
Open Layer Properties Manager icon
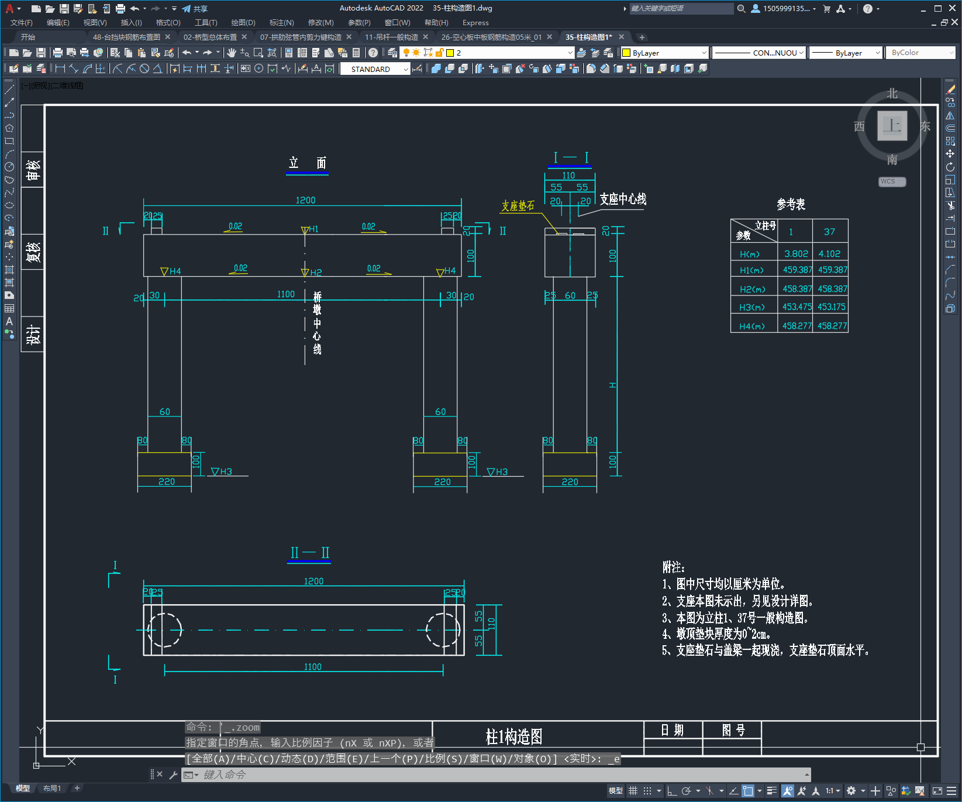tap(392, 53)
